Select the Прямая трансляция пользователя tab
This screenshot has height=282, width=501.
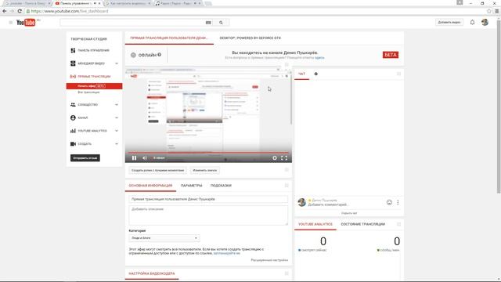click(169, 38)
